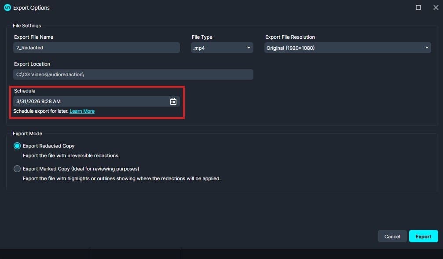Select the Export Marked Copy radio button

pyautogui.click(x=17, y=169)
